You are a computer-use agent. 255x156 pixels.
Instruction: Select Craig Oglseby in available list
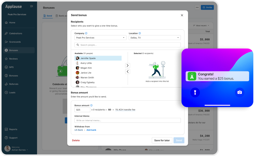pos(98,83)
